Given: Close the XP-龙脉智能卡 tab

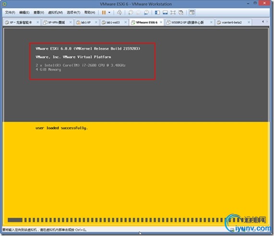Looking at the screenshot, I should pos(37,22).
